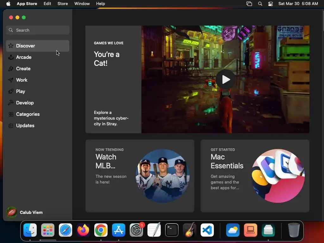The image size is (324, 243).
Task: Open the Create section in the sidebar
Action: pos(38,69)
